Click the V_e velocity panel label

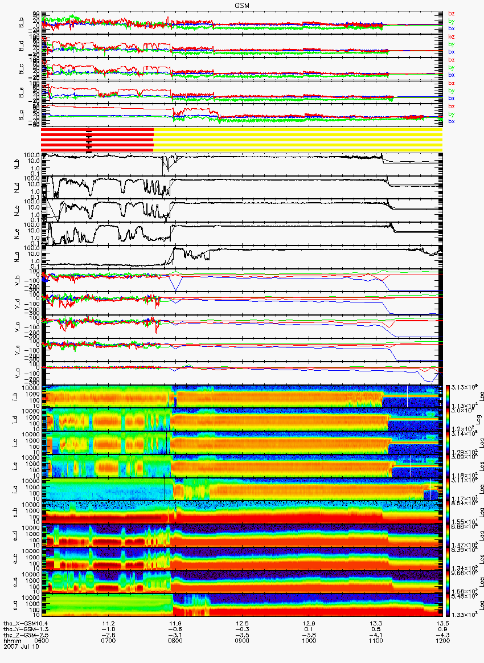click(x=17, y=350)
